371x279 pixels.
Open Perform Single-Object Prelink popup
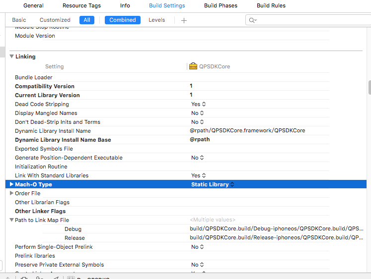197,247
